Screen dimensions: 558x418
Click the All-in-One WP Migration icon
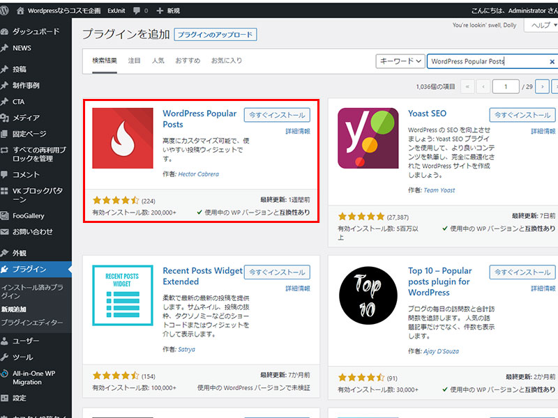point(4,373)
